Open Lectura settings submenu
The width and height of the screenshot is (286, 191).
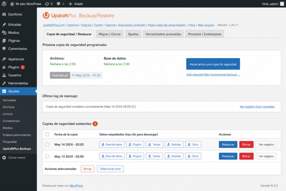click(x=8, y=114)
